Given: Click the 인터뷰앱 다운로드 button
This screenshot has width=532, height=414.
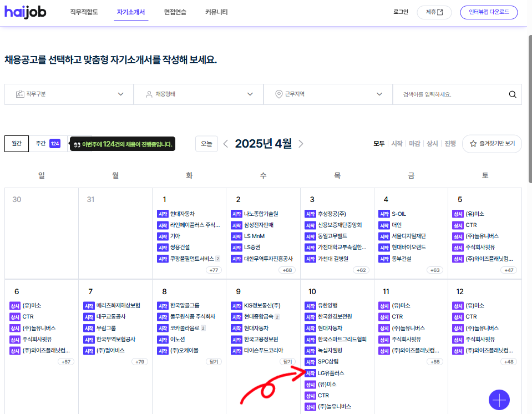Looking at the screenshot, I should pyautogui.click(x=489, y=12).
